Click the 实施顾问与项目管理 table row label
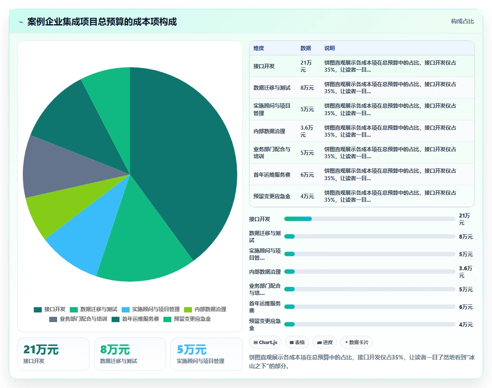Screen dimensions: 492x388 (x=272, y=109)
